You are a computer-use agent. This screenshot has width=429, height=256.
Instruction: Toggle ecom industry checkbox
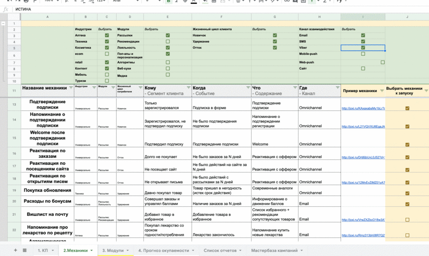pos(107,54)
